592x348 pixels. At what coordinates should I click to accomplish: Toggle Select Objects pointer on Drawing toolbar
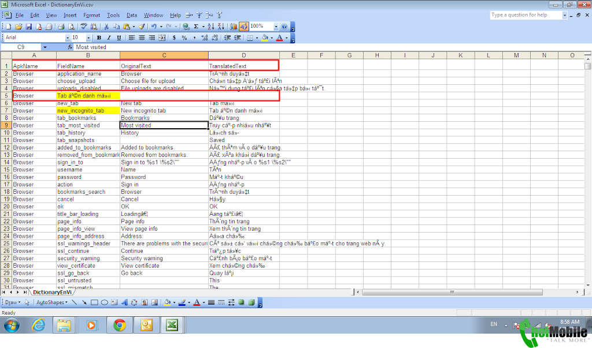[x=27, y=302]
